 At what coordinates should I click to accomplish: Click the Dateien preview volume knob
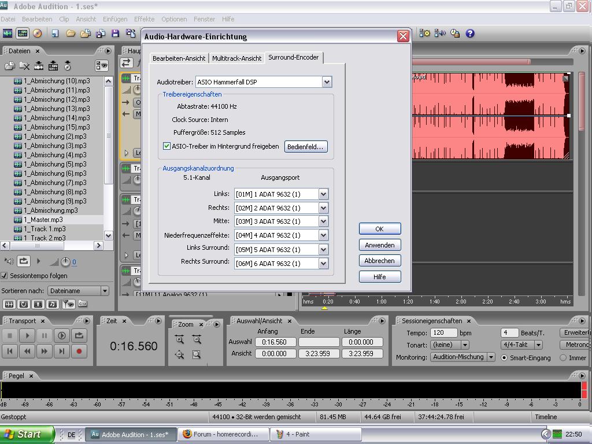pyautogui.click(x=65, y=262)
